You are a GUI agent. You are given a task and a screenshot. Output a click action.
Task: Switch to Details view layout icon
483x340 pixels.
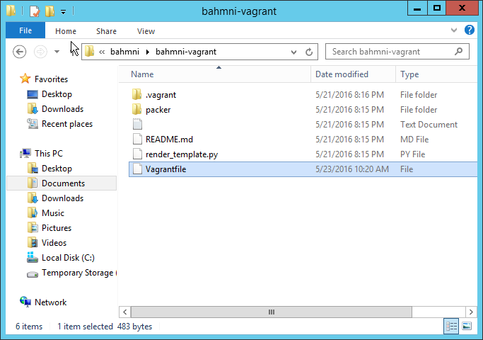tap(451, 326)
